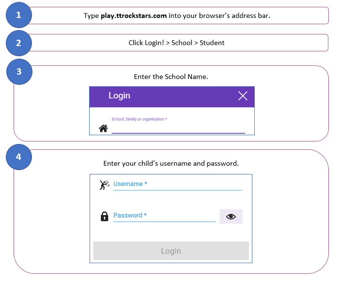Image resolution: width=340 pixels, height=284 pixels.
Task: Click the play.ttrockstars.com address text
Action: pos(134,16)
